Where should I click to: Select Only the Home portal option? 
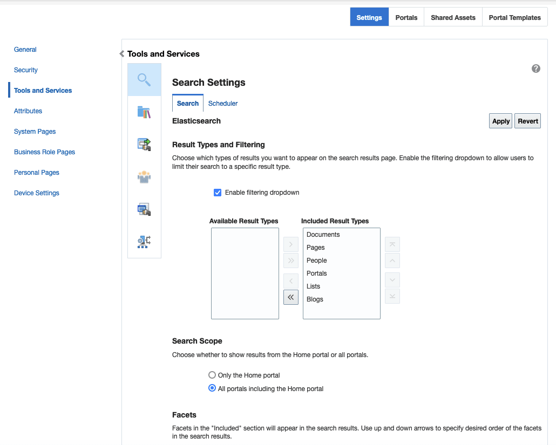click(x=212, y=375)
